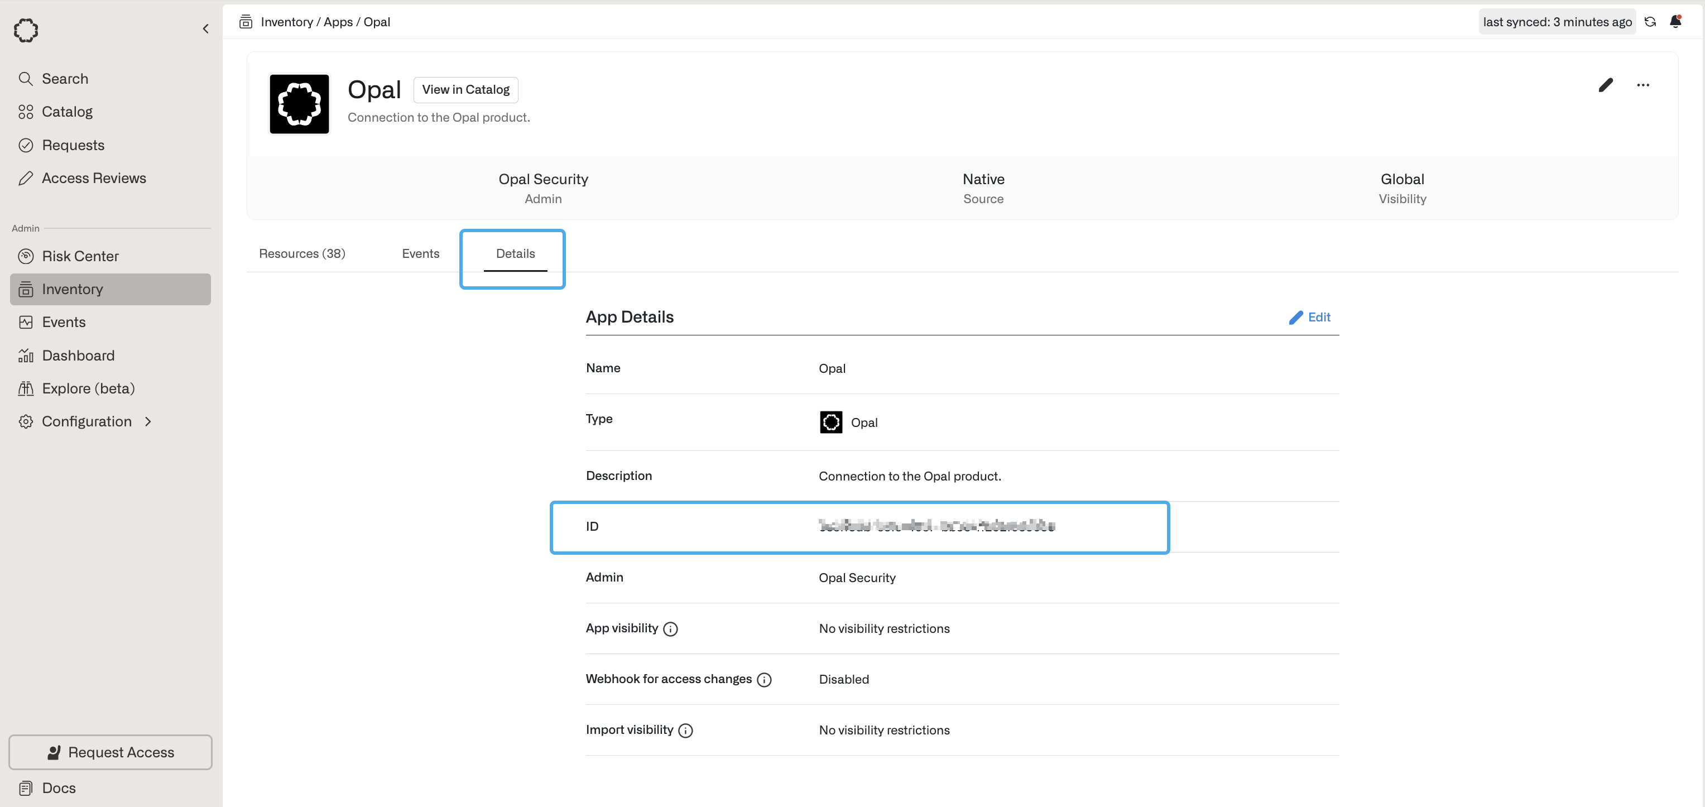Click the Opal app logo thumbnail
1705x807 pixels.
[x=299, y=104]
